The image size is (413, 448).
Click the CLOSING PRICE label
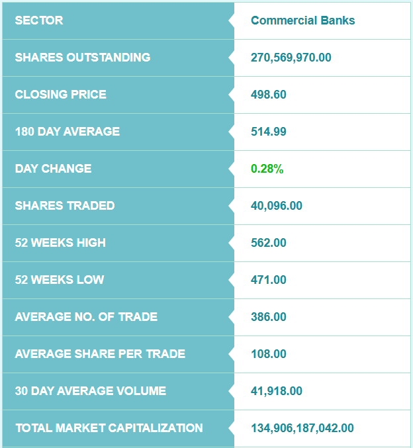click(x=60, y=95)
